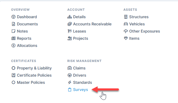The width and height of the screenshot is (178, 103).
Task: Click the Allocations dollar icon
Action: click(14, 46)
